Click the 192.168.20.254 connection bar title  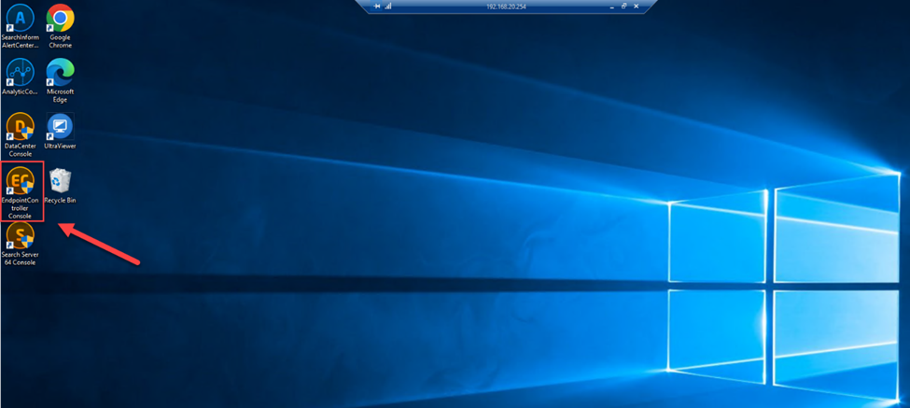pos(506,7)
